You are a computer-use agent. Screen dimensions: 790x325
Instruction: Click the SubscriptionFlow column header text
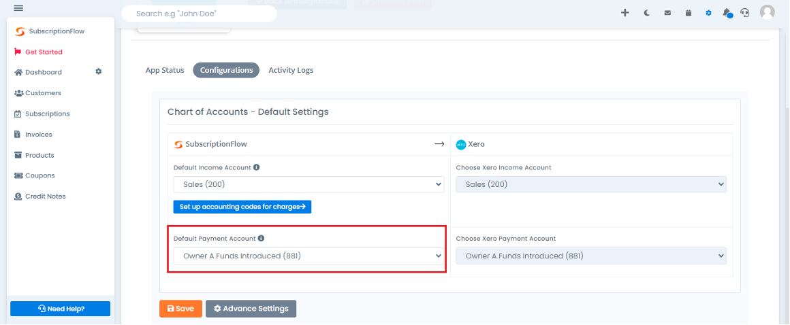click(216, 144)
